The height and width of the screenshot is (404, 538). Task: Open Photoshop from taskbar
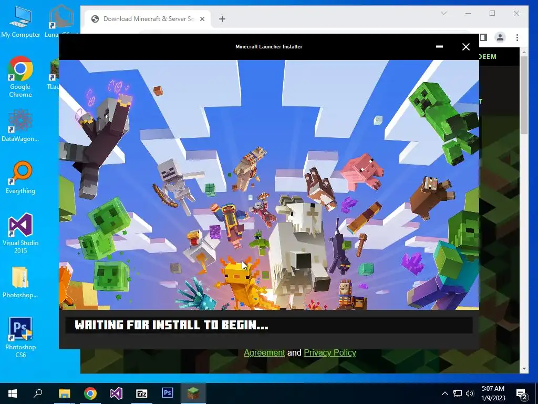(x=168, y=393)
